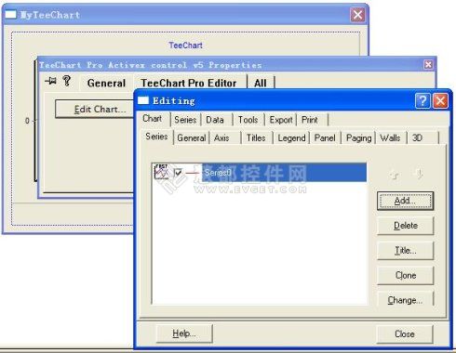
Task: Switch to the Data tab
Action: (215, 120)
